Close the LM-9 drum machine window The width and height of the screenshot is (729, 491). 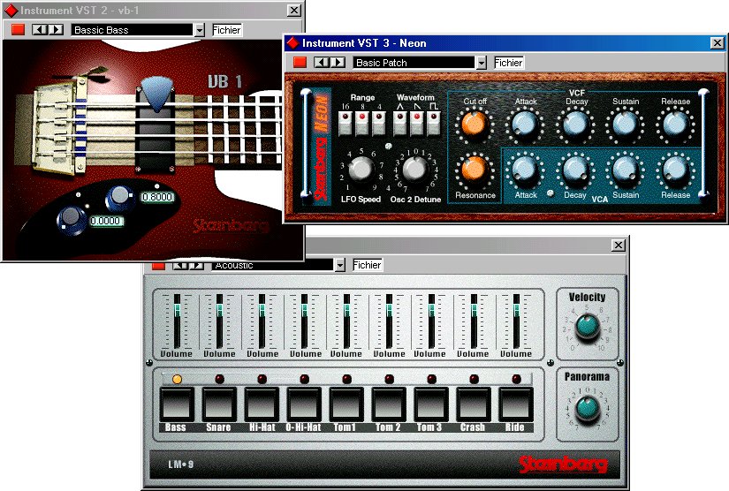pyautogui.click(x=618, y=245)
